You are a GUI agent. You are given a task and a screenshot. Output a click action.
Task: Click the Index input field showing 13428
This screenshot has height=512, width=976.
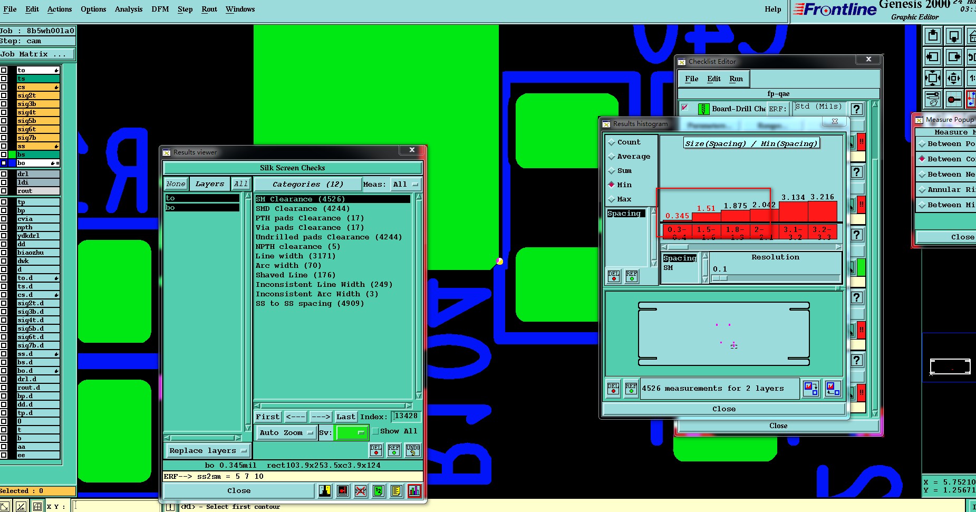click(405, 417)
